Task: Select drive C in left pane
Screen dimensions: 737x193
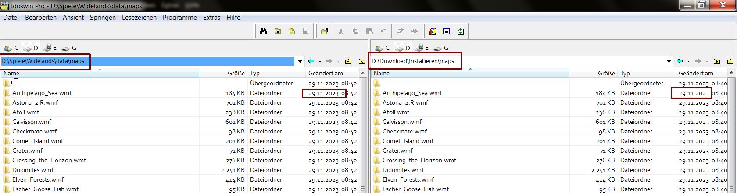Action: [x=11, y=48]
